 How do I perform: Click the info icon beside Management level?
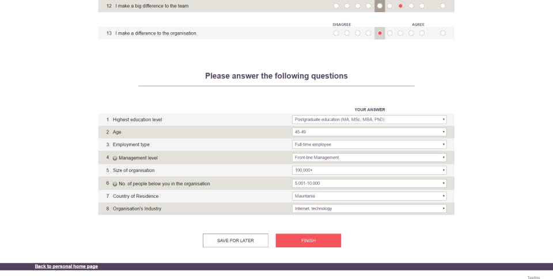[115, 158]
